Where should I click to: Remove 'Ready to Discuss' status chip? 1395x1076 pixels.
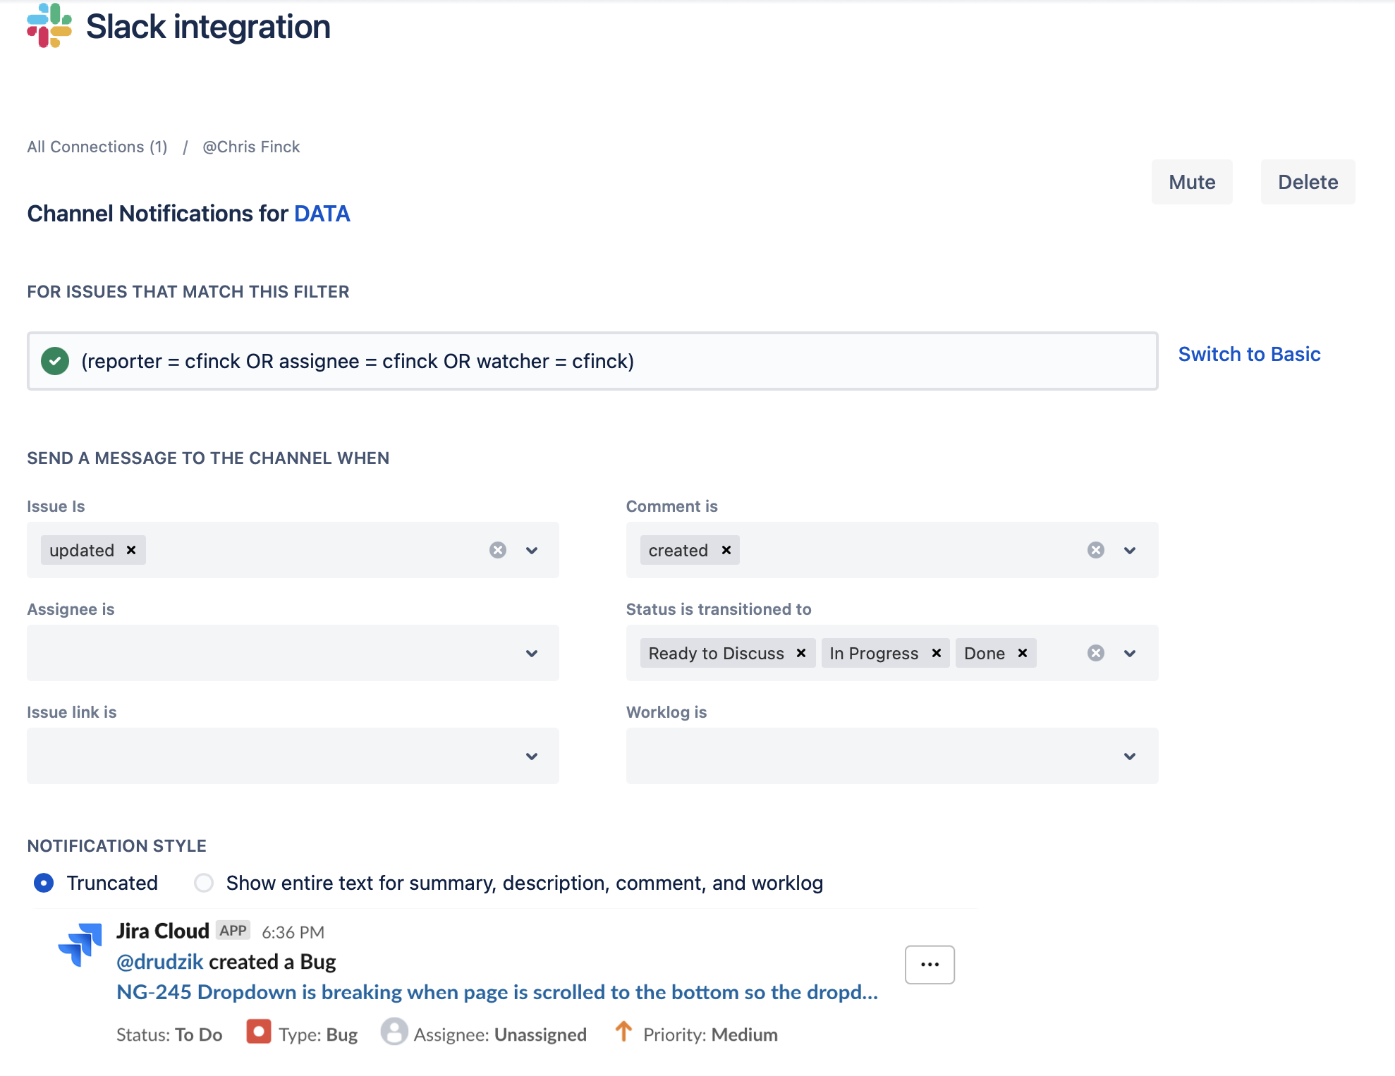[x=801, y=653]
